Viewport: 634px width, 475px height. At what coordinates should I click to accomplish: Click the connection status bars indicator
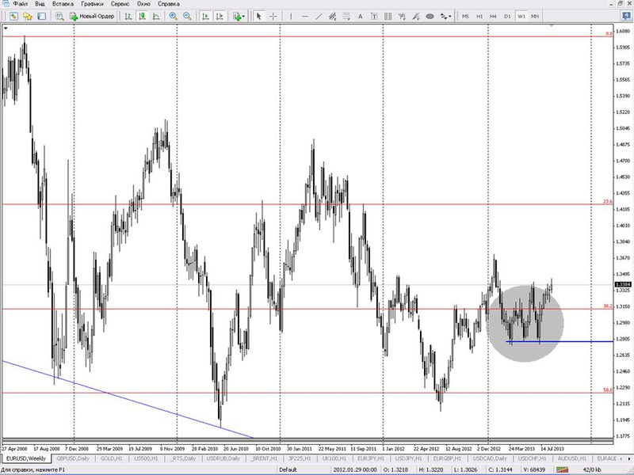(x=562, y=469)
